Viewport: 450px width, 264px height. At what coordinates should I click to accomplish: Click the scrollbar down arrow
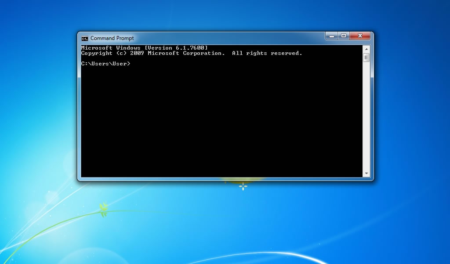point(366,174)
